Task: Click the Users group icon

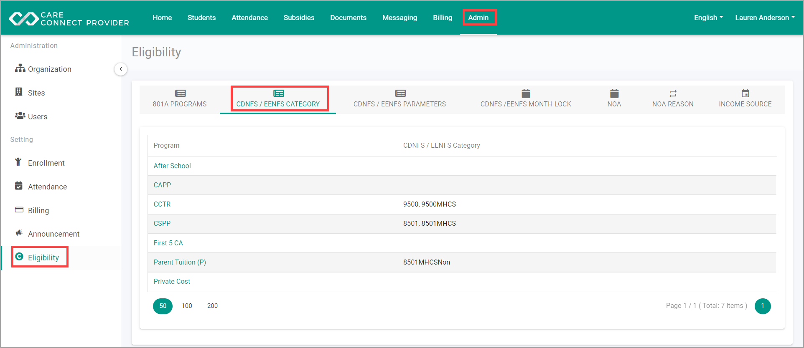Action: (x=20, y=116)
